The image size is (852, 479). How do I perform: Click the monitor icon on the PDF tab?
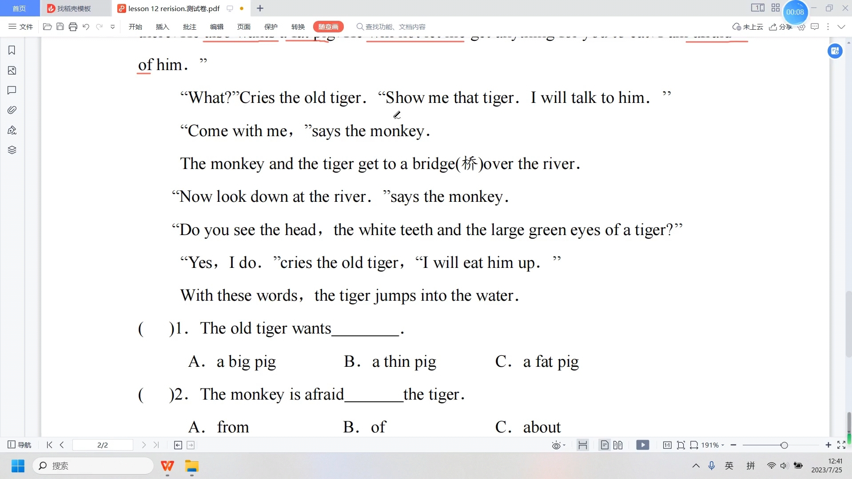(x=230, y=8)
